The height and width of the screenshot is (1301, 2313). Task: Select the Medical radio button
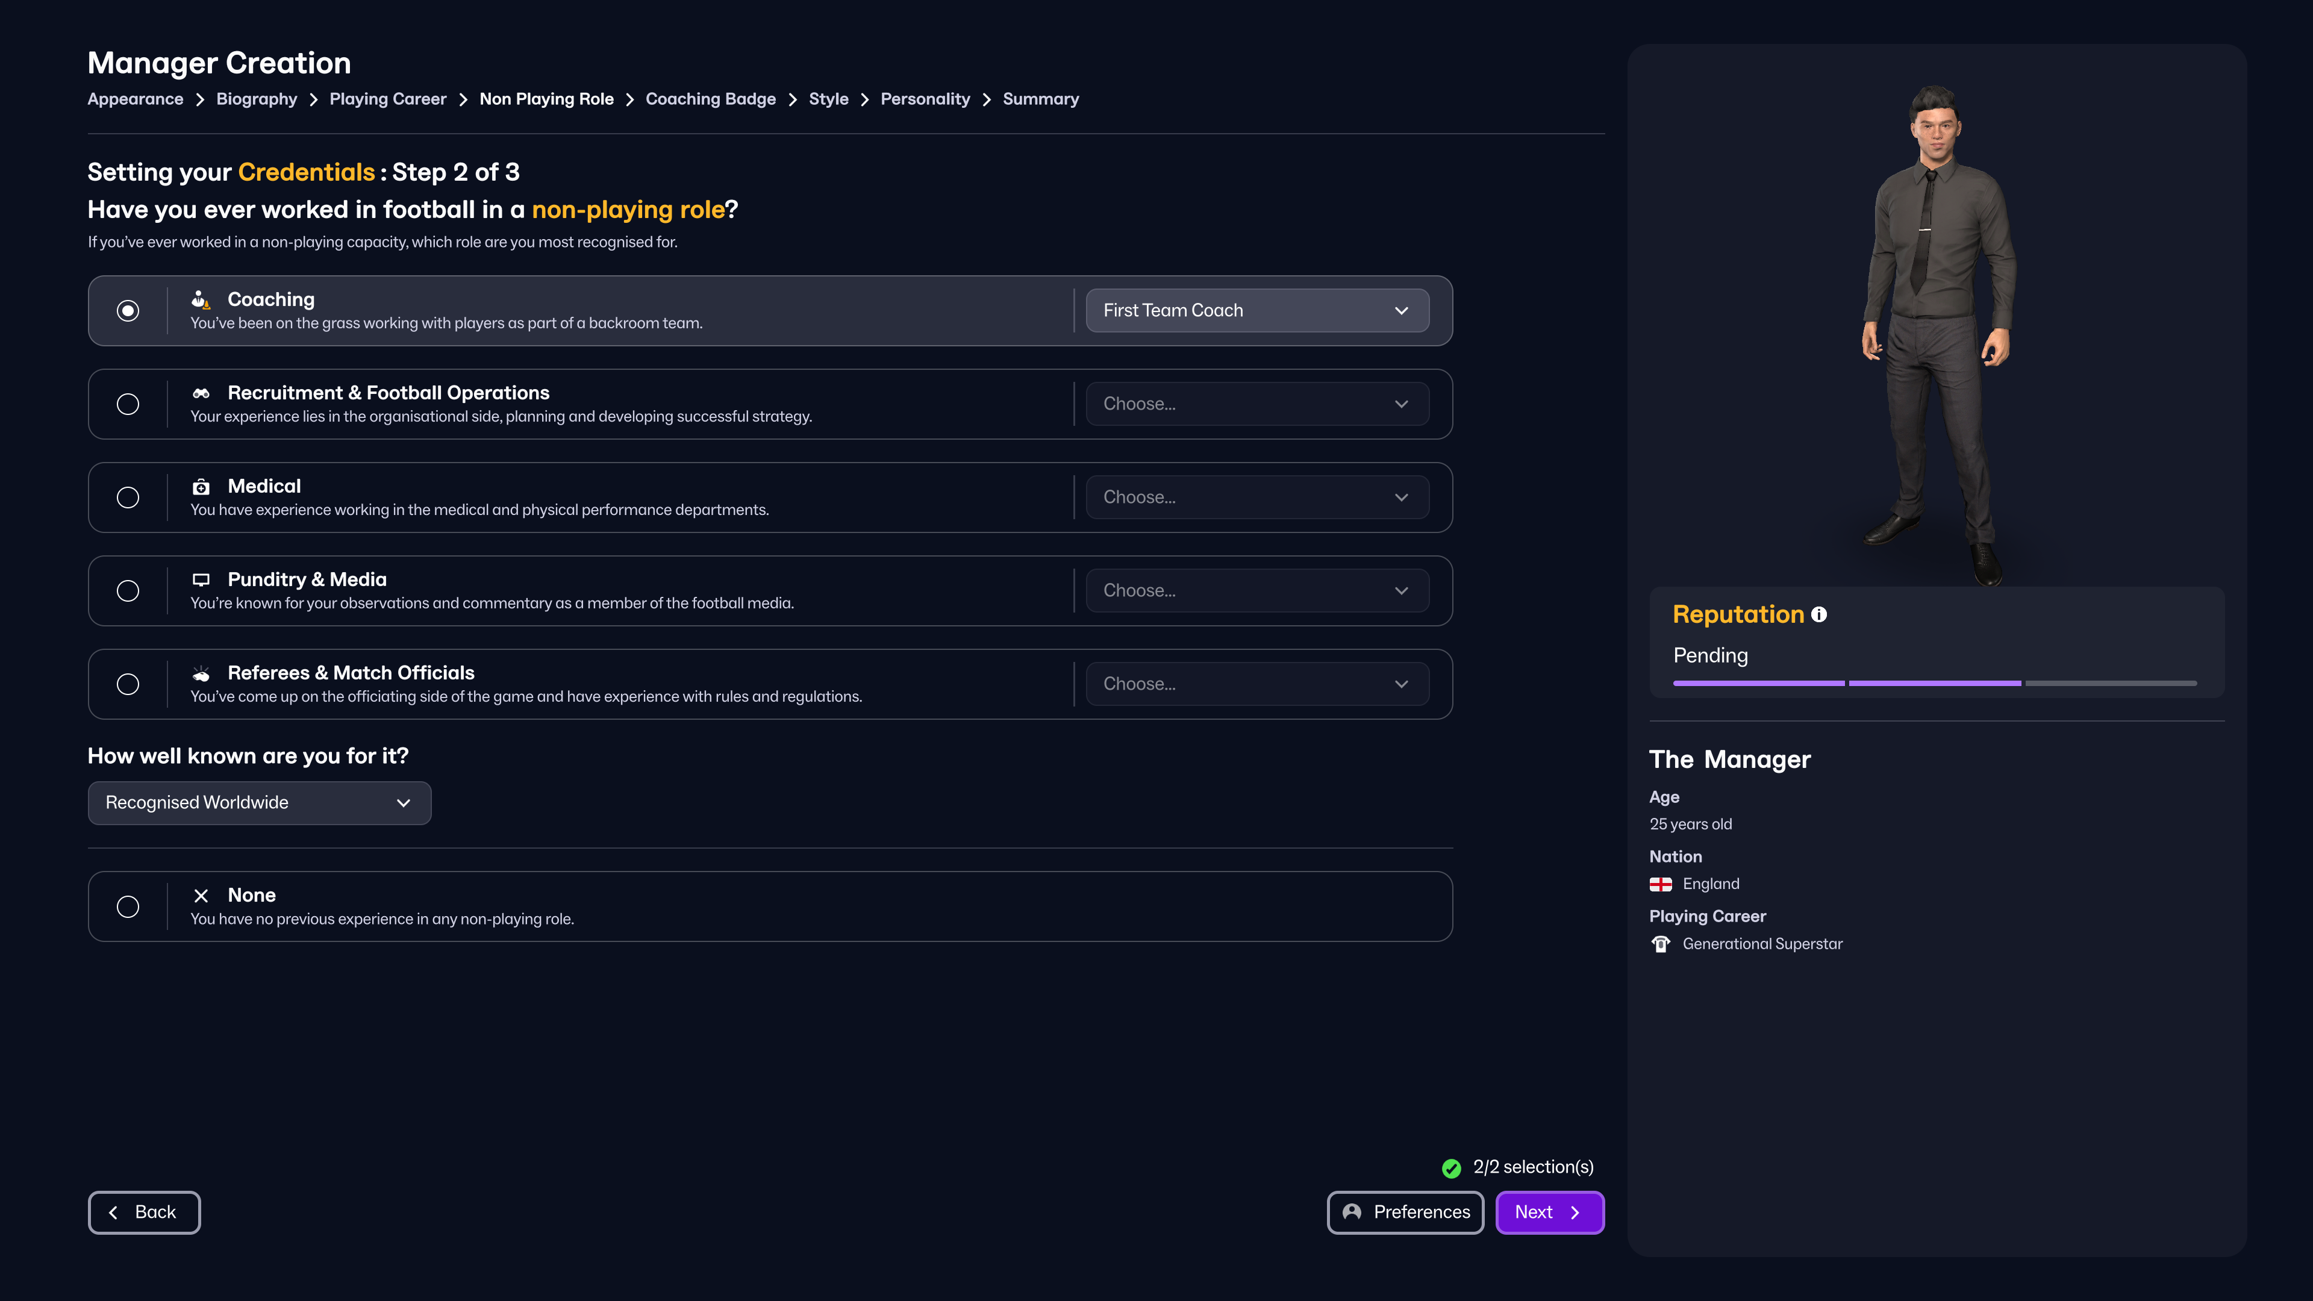pos(128,498)
